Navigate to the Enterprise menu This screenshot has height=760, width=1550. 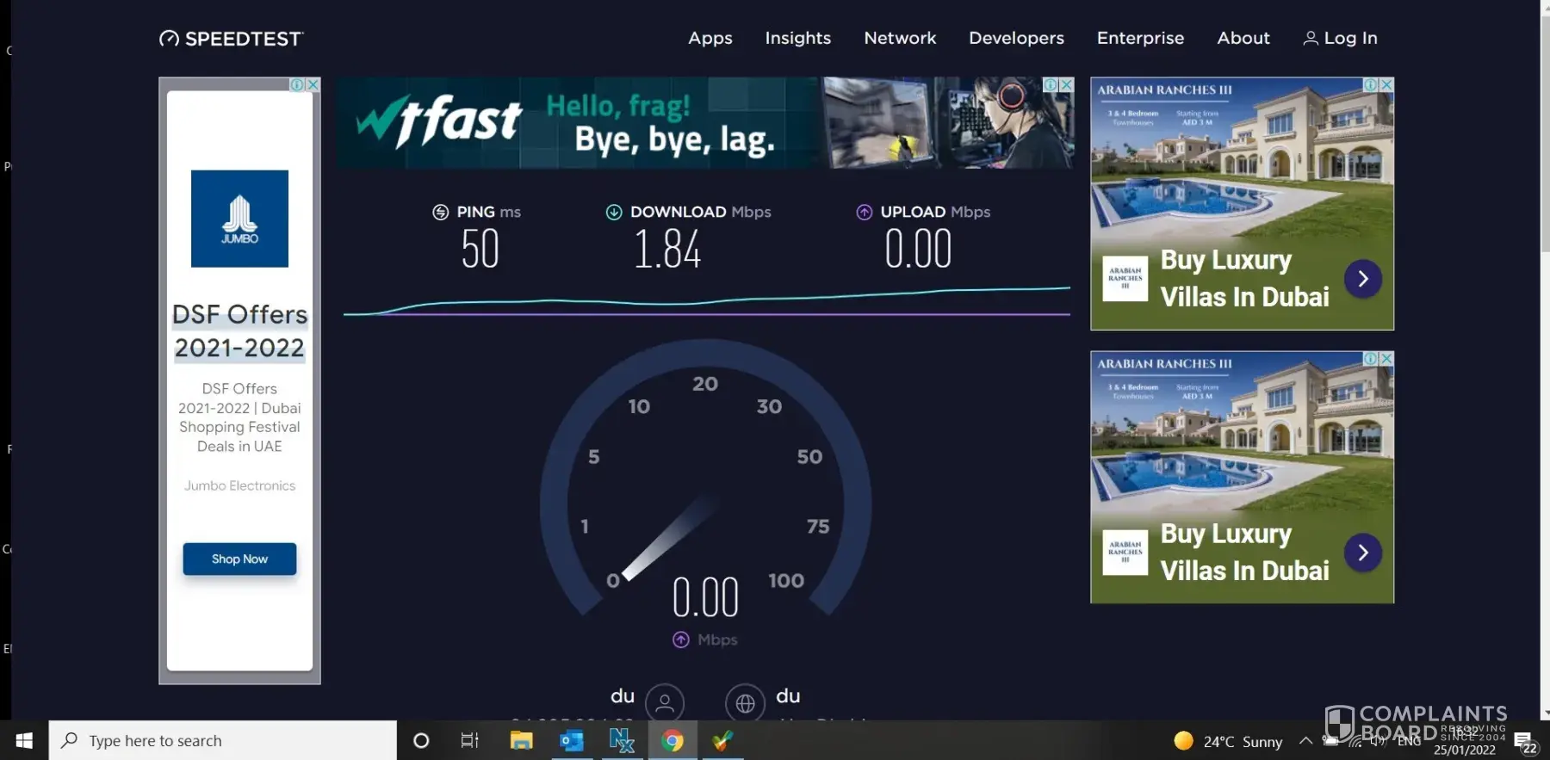coord(1140,38)
